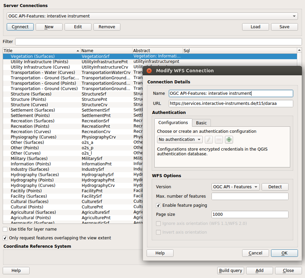Focus the Page size field
The height and width of the screenshot is (278, 305).
coord(250,214)
